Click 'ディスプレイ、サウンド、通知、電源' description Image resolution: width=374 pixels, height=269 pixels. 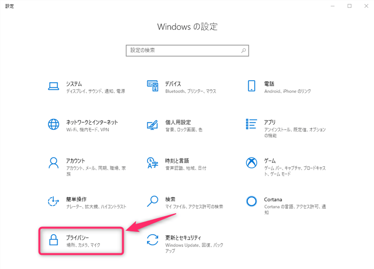pos(95,91)
